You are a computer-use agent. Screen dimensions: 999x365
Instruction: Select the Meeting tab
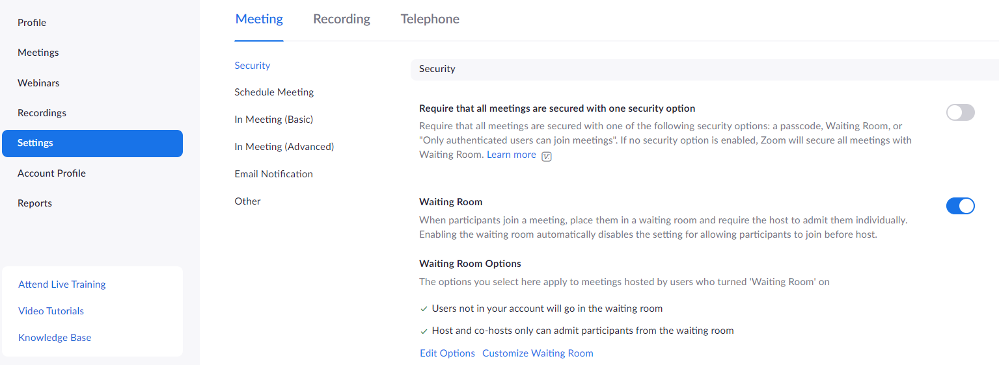(259, 19)
